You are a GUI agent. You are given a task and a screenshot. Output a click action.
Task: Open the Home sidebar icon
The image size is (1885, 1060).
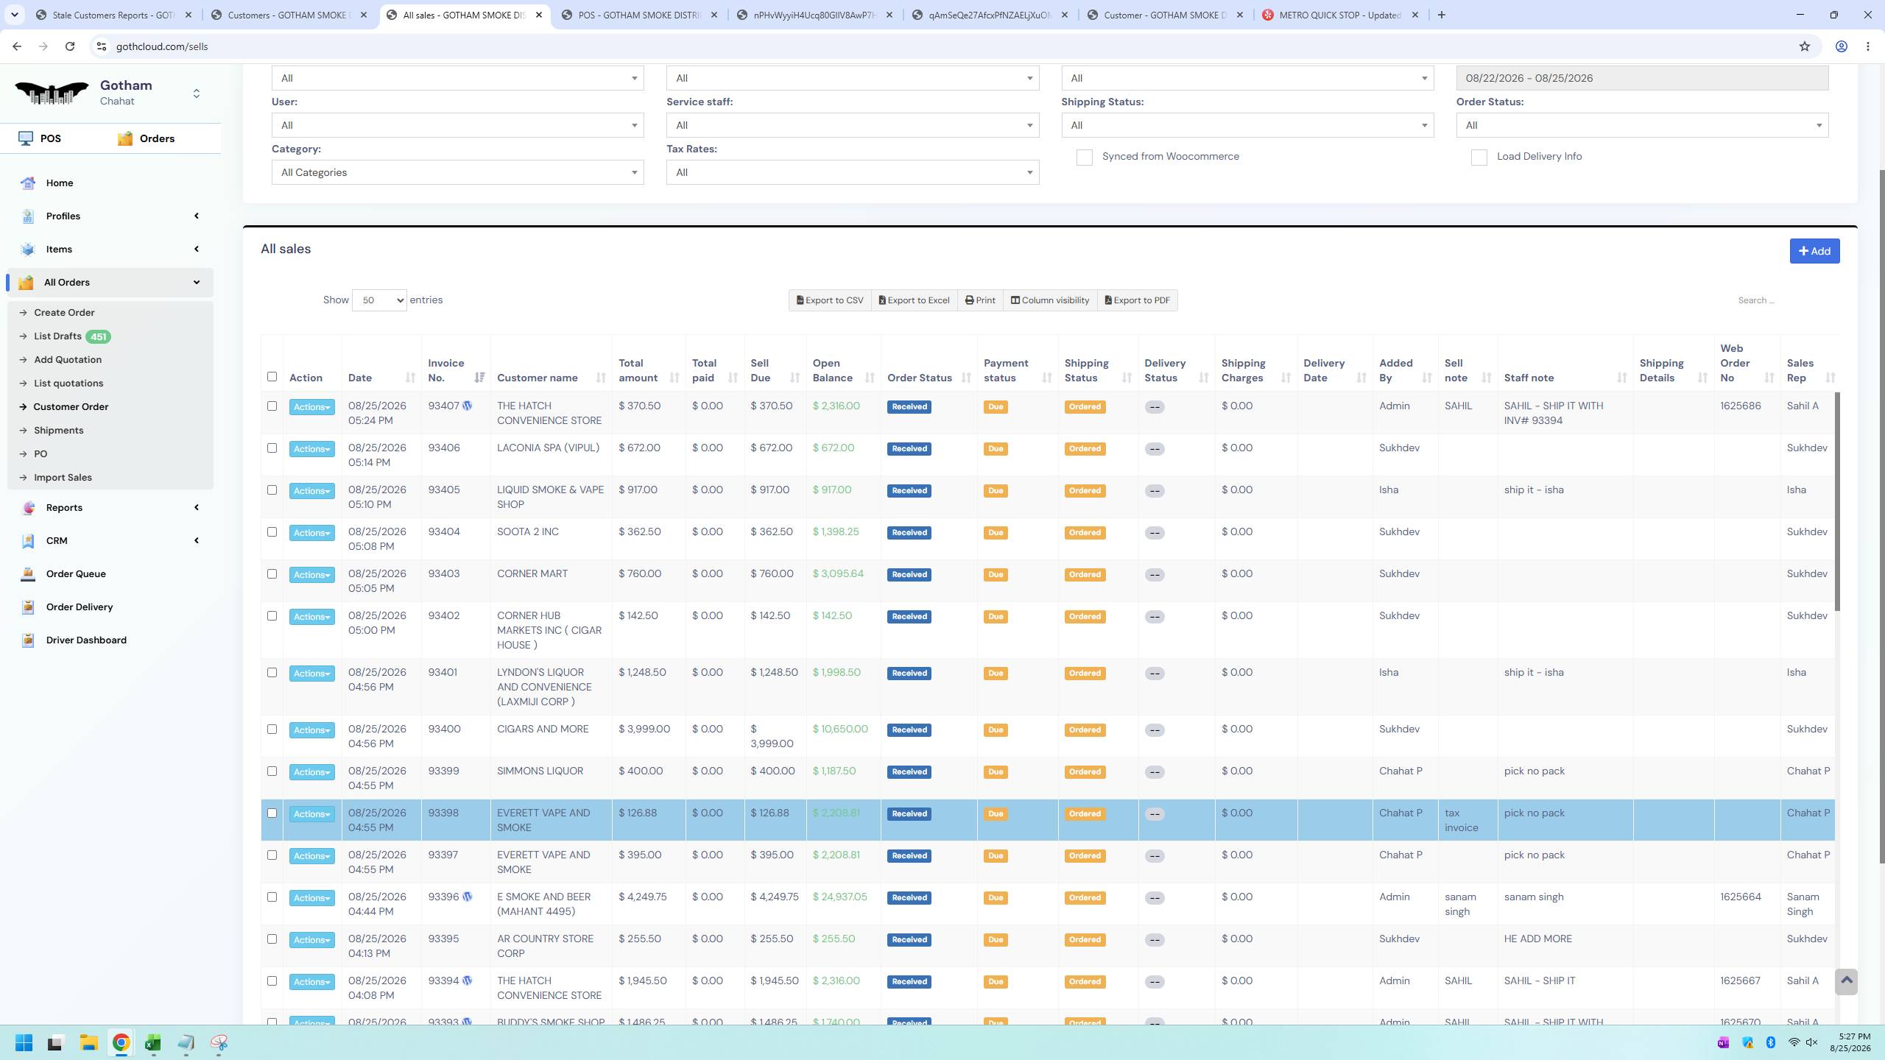28,183
